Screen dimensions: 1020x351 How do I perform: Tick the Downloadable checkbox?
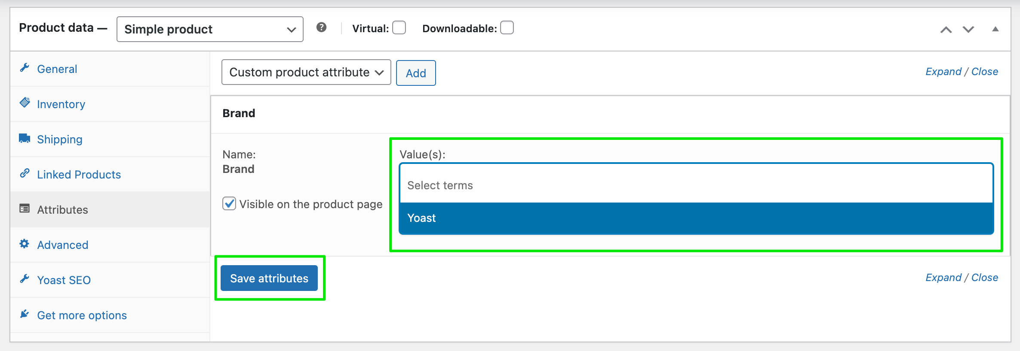click(507, 28)
